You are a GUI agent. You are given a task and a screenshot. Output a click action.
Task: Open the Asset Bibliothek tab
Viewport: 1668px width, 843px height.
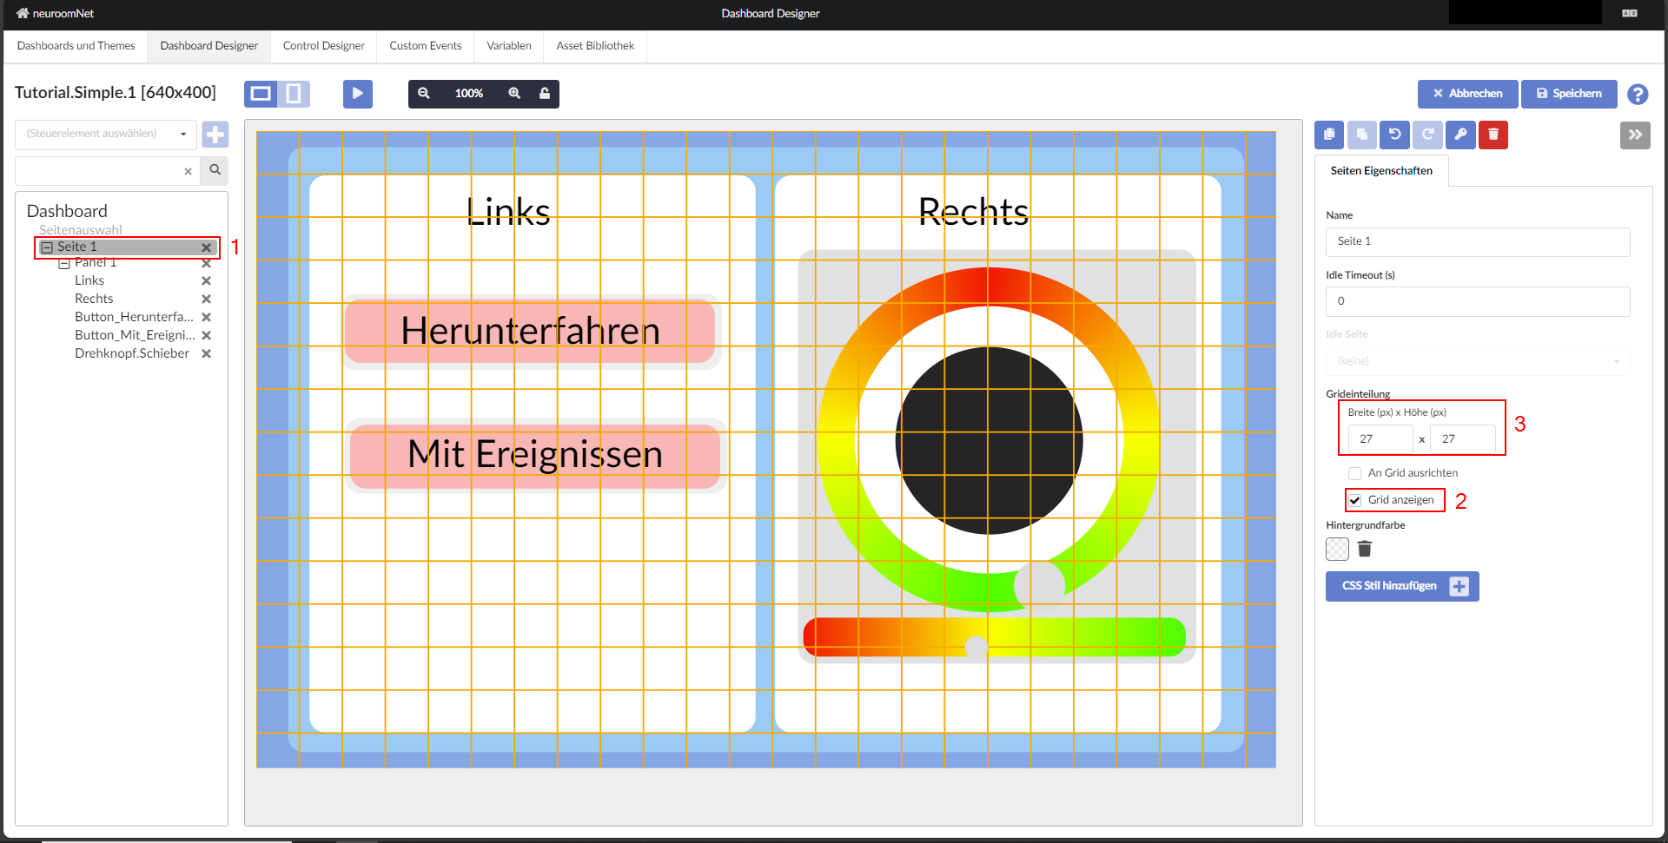click(x=595, y=46)
